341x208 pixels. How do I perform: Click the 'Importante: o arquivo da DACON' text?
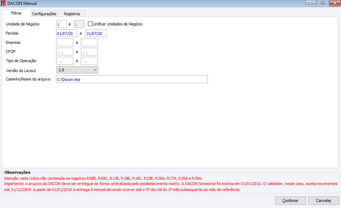pyautogui.click(x=170, y=187)
